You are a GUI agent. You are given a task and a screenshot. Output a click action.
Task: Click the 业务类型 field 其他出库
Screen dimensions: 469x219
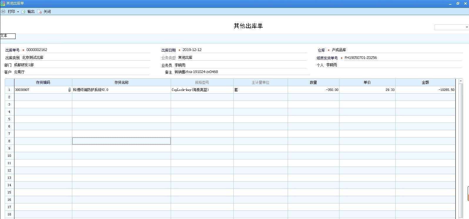click(x=242, y=58)
